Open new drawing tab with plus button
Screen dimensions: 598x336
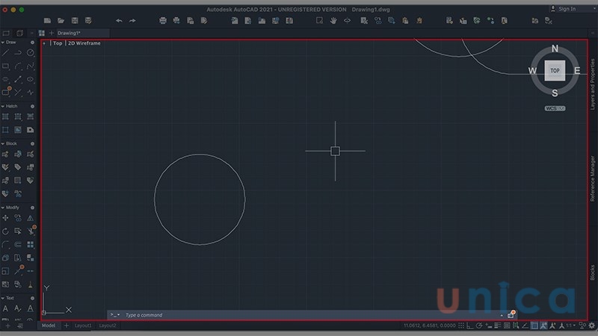(x=52, y=33)
